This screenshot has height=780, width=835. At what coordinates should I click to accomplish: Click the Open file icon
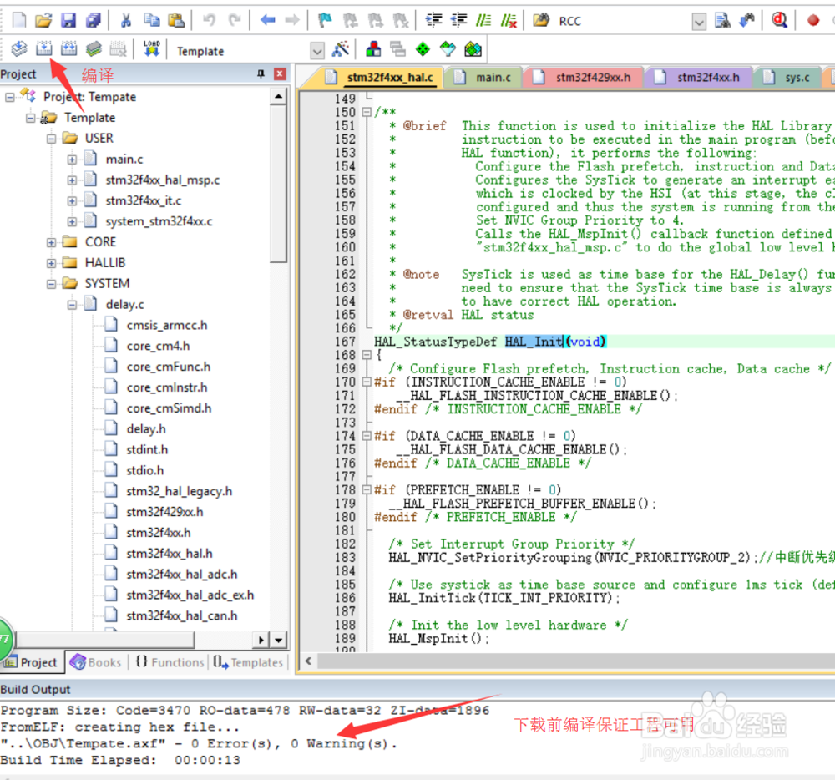click(43, 20)
